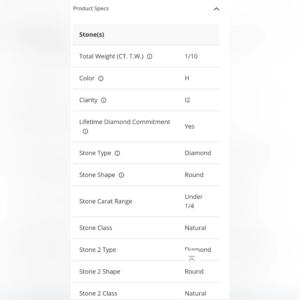300x300 pixels.
Task: Open info icon beside Total Weight (CT. T.W.)
Action: coord(150,56)
